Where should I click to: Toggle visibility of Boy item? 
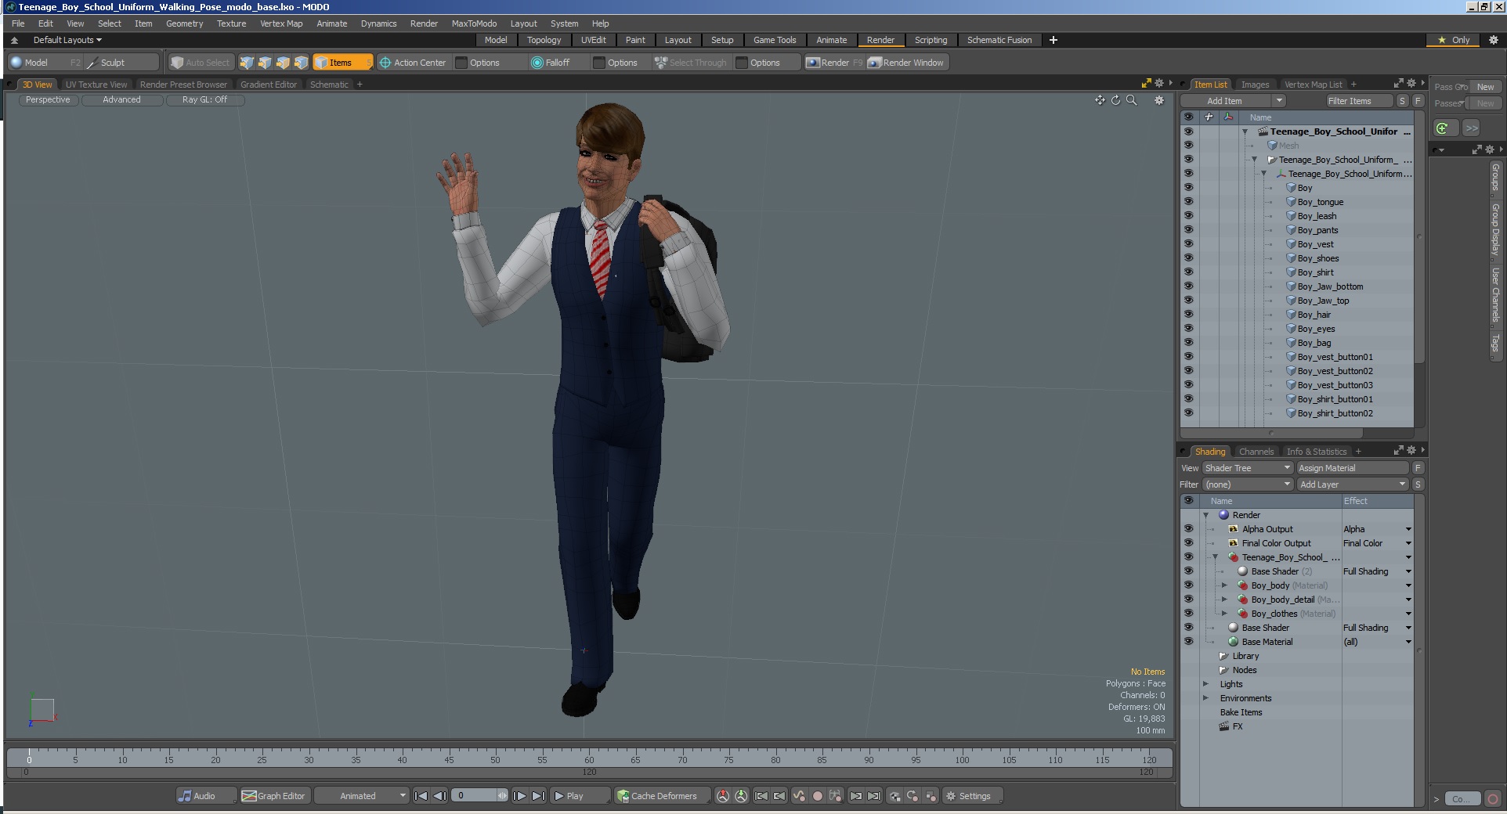(x=1188, y=188)
